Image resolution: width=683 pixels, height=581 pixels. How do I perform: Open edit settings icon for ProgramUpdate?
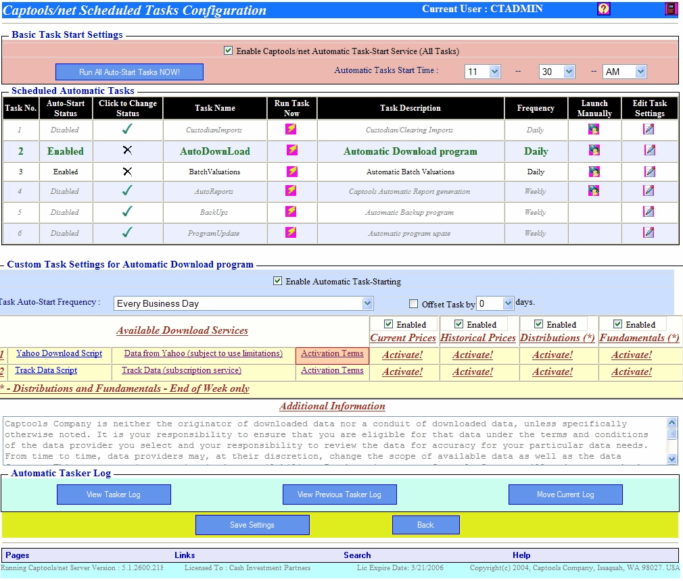click(x=649, y=232)
